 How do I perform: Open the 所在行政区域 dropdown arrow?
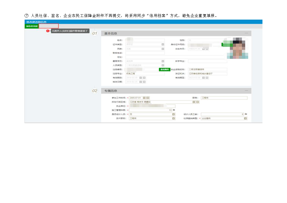194,102
